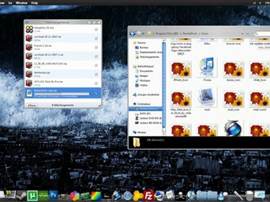This screenshot has width=270, height=202.
Task: Open the Help menu
Action: 34,3
